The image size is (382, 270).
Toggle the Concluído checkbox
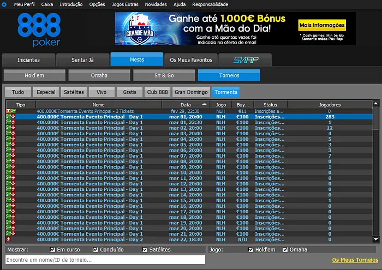[x=95, y=250]
